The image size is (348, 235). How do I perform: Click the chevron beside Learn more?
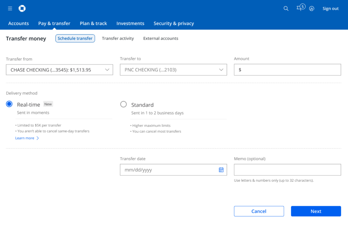click(38, 138)
